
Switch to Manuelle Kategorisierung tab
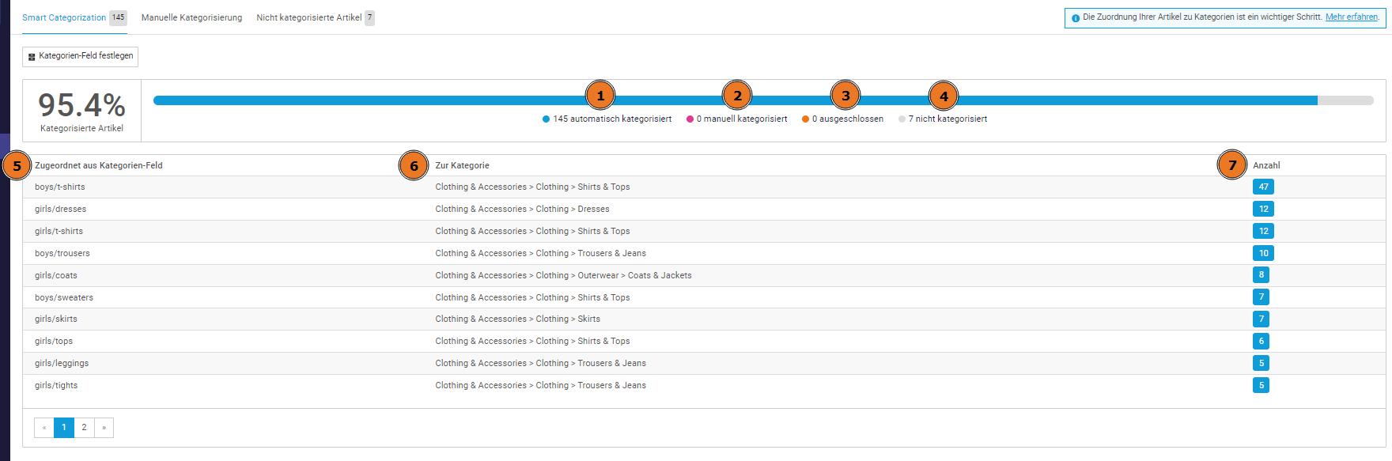pyautogui.click(x=191, y=17)
